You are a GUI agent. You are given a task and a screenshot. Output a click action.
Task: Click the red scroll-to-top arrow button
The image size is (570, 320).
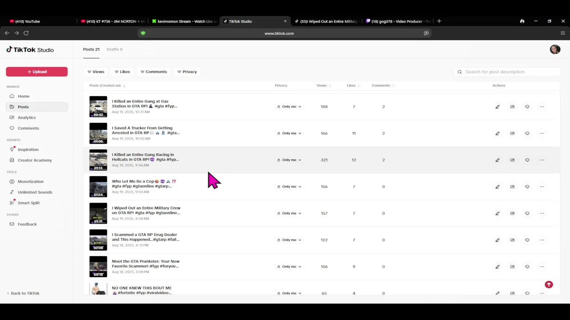[x=549, y=284]
